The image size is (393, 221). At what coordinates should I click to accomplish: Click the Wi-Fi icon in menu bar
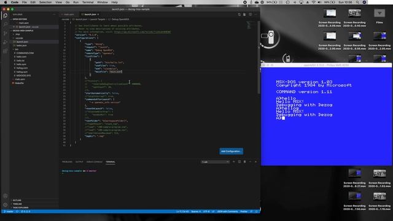313,2
